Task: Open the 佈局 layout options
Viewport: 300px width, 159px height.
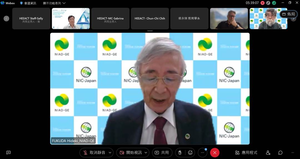Action: 289,14
